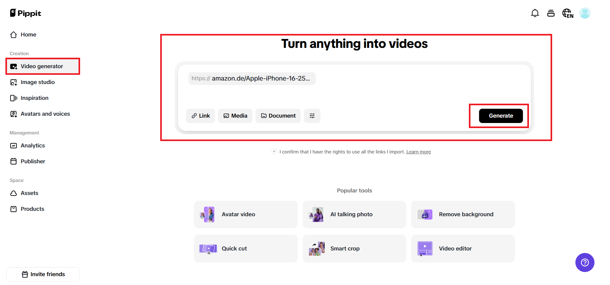This screenshot has height=285, width=610.
Task: Open the Quick cut tool
Action: coord(246,249)
